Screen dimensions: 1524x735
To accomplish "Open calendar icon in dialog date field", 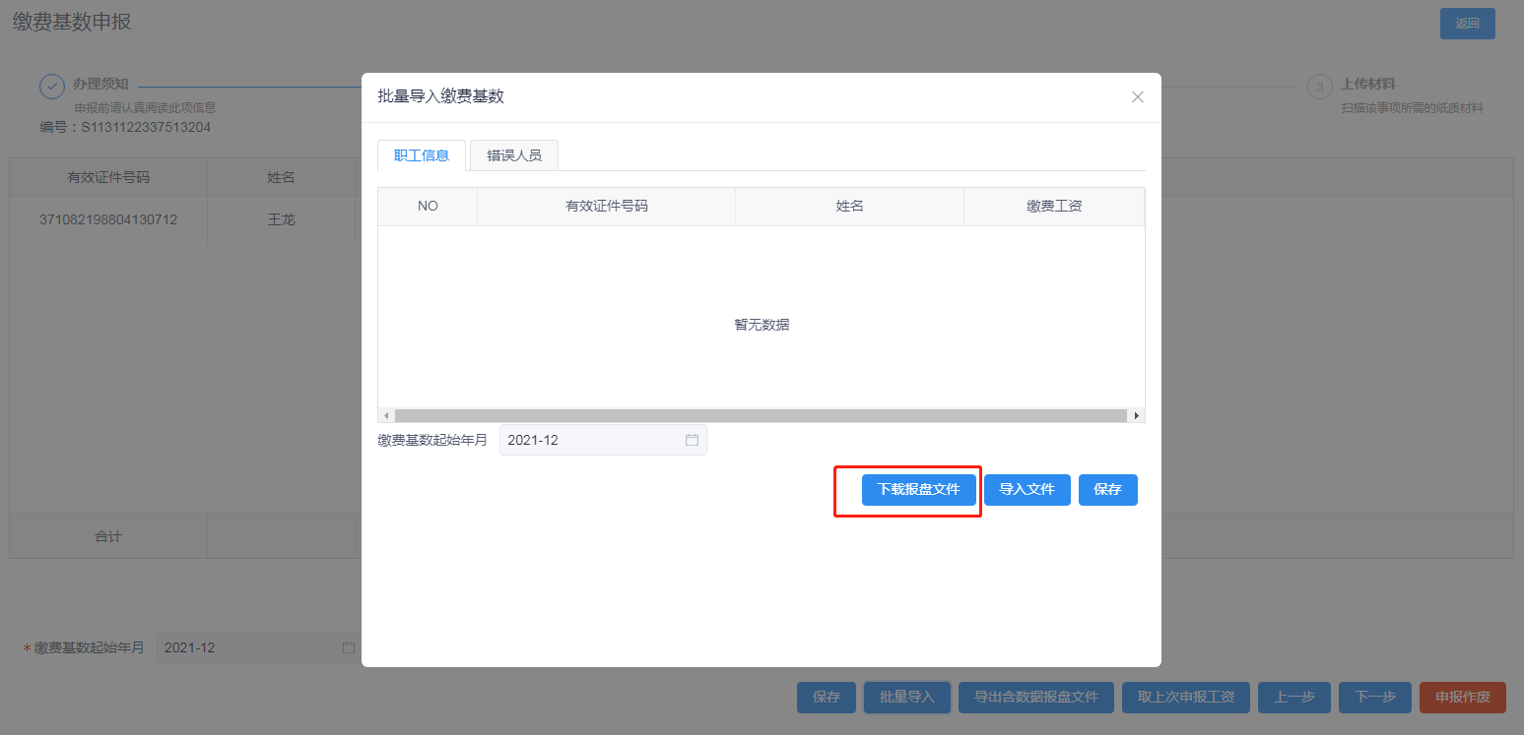I will [692, 440].
